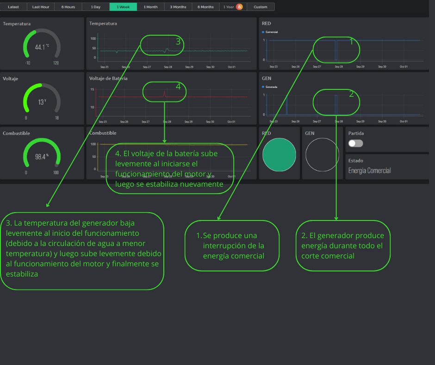The image size is (435, 365).
Task: Click Sep 25 label on Voltaje de Batería axis
Action: pyautogui.click(x=103, y=122)
